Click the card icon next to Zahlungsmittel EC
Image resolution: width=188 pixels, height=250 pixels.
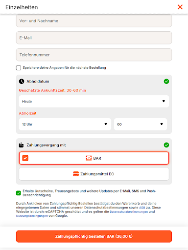tap(76, 174)
